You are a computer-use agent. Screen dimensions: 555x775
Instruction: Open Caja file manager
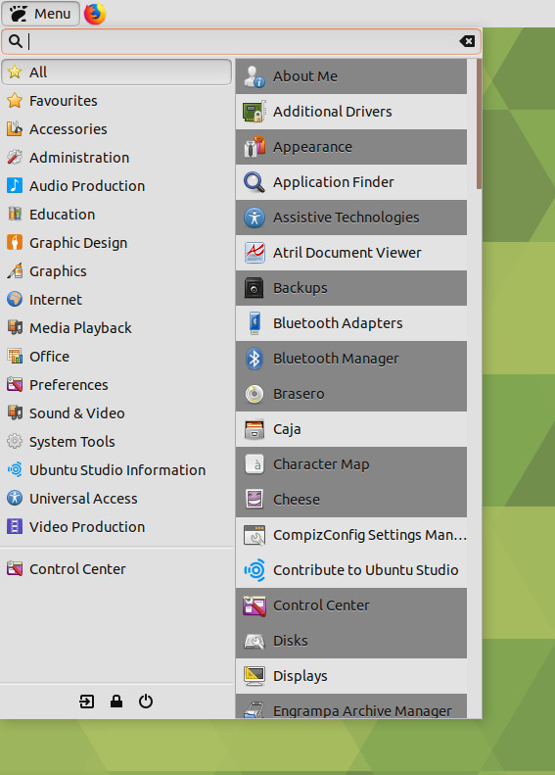coord(351,429)
